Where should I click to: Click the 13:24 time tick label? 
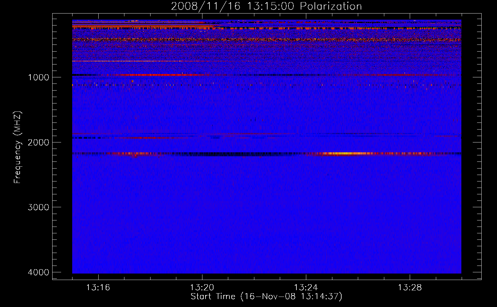(x=306, y=288)
